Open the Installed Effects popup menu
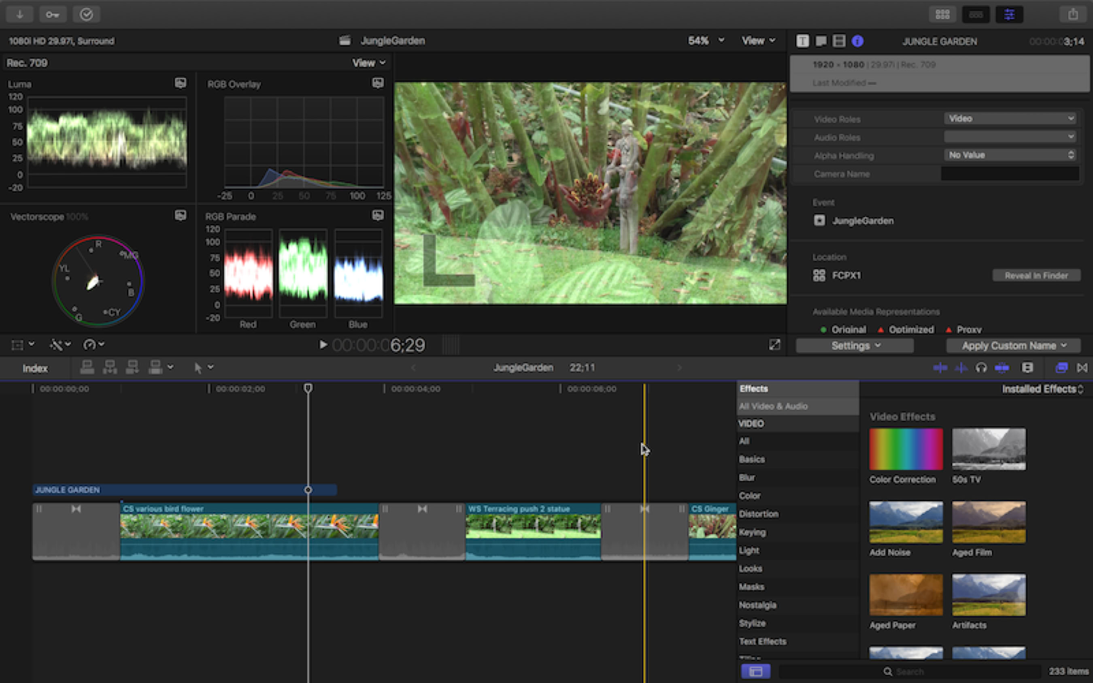This screenshot has height=683, width=1093. 1042,389
